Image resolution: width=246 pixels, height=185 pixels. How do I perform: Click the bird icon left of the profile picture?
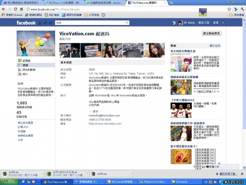[174, 23]
